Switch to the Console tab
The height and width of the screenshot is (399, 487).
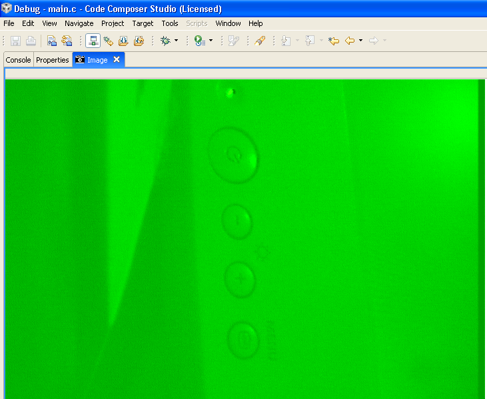coord(18,60)
